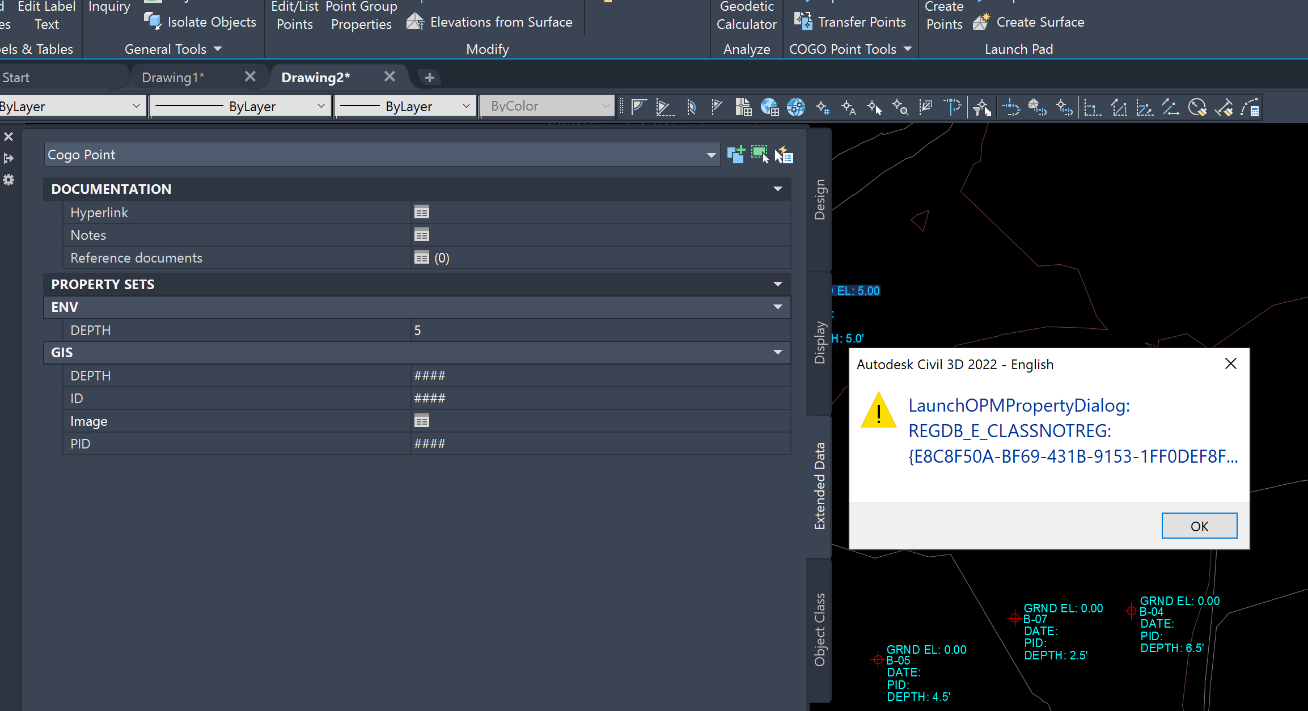Open Geodetic Calculator
1308x711 pixels.
pos(747,15)
